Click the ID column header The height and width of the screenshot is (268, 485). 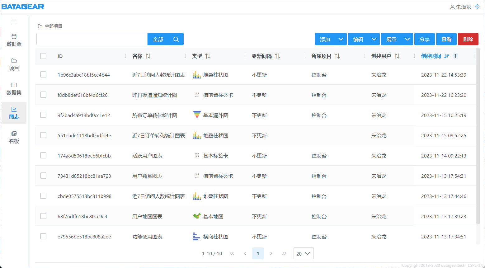point(60,56)
